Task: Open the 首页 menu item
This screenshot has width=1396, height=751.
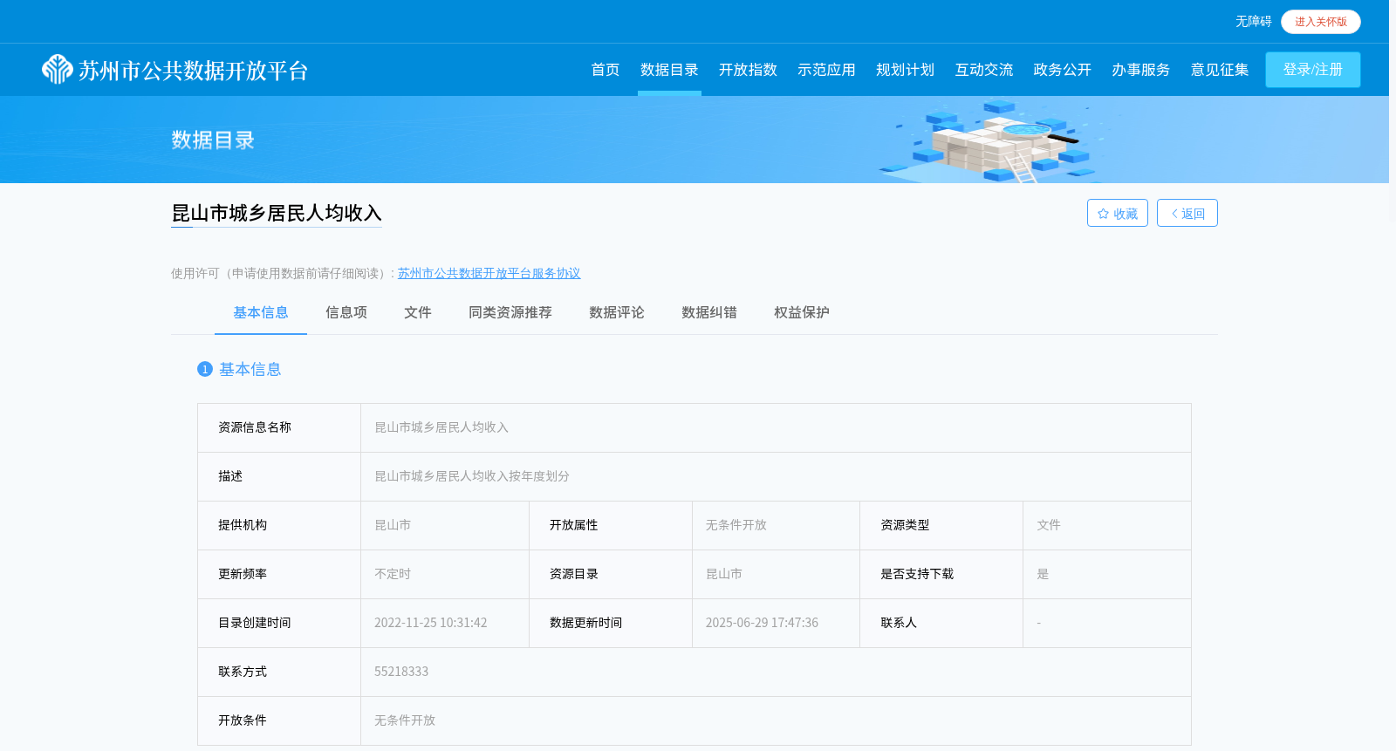Action: 606,70
